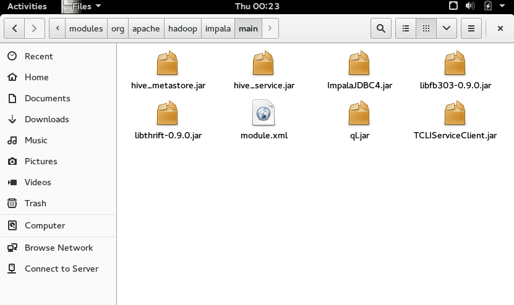The height and width of the screenshot is (305, 514).
Task: Click the TCLIServiceClient.jar file name
Action: (455, 135)
